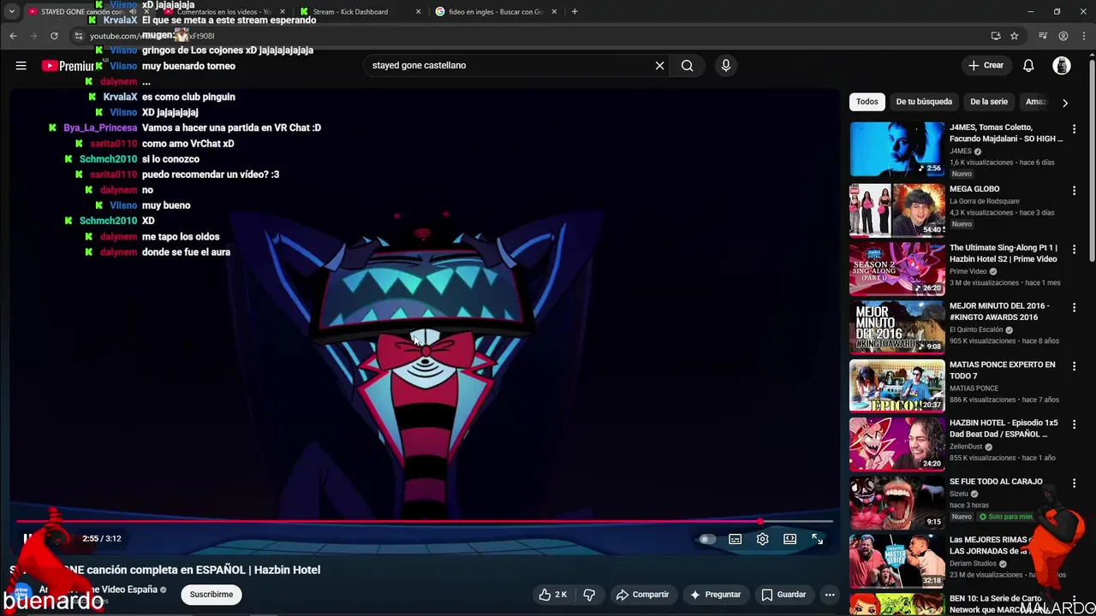Open 'HAZBIN HOTEL - Episodio 1x5' video
Screen dimensions: 1096x616
1004,429
